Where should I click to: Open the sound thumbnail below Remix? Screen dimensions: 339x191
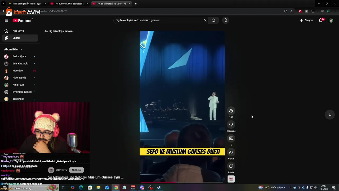(231, 179)
